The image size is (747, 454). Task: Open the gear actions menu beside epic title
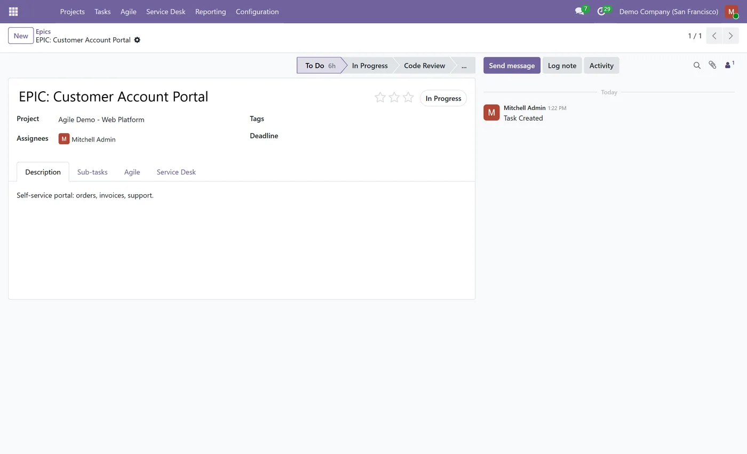click(137, 40)
